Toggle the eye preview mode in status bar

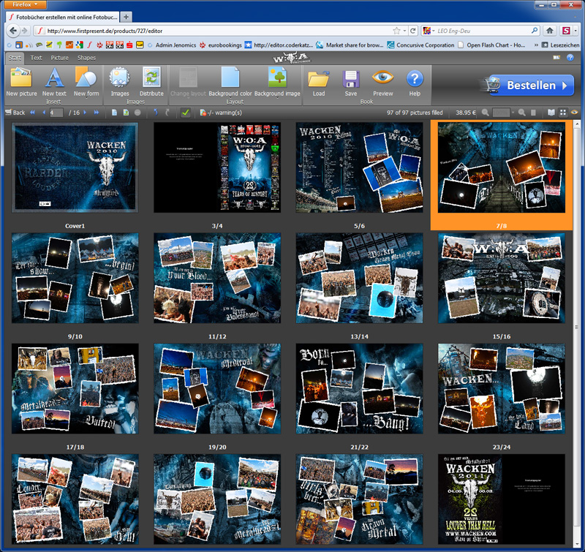coord(575,113)
